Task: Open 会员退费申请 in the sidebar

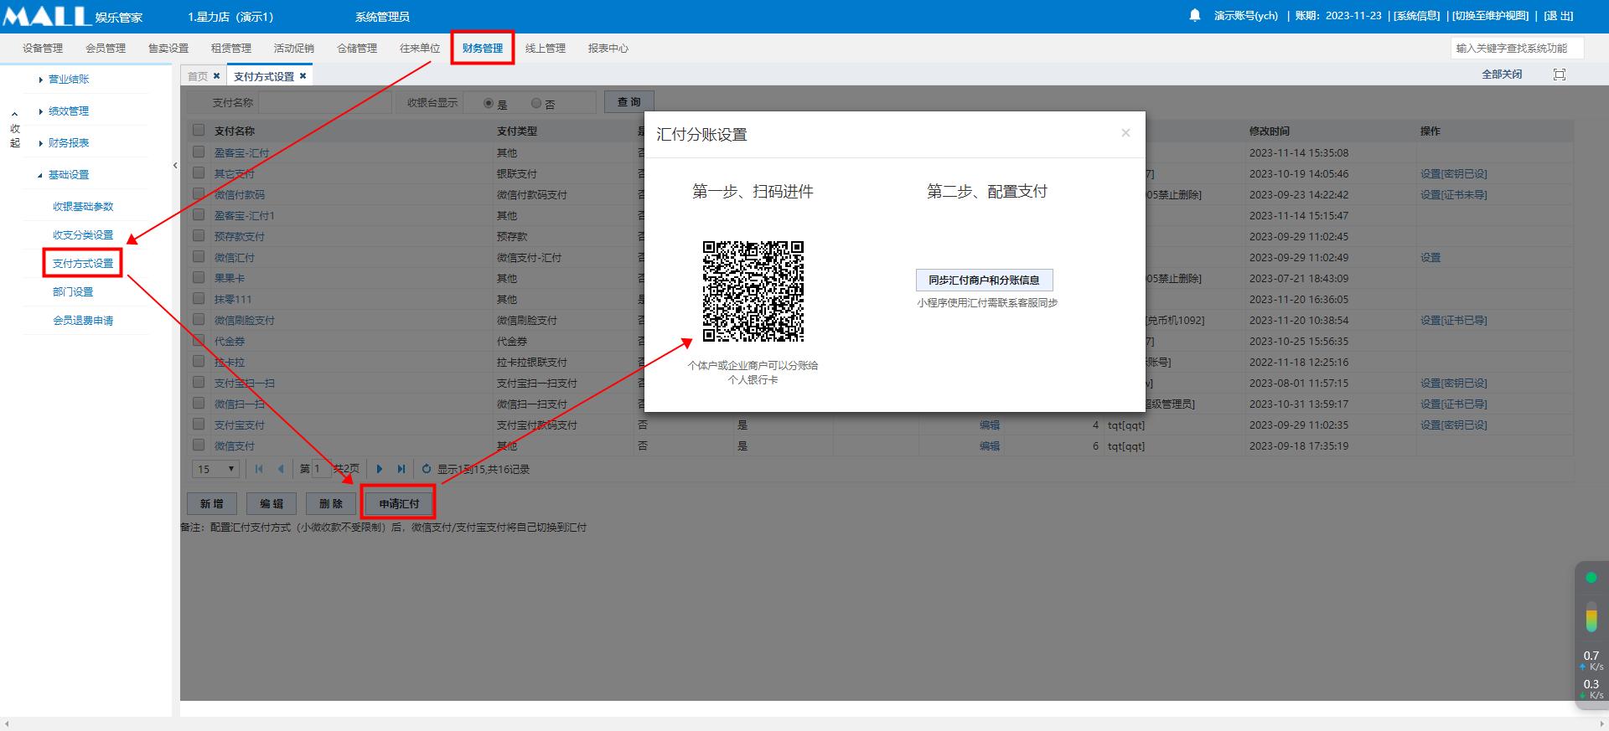Action: coord(83,321)
